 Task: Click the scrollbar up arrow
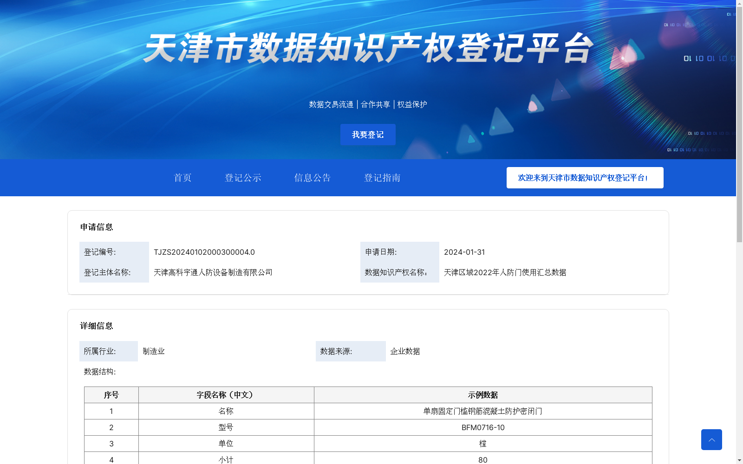[x=739, y=3]
